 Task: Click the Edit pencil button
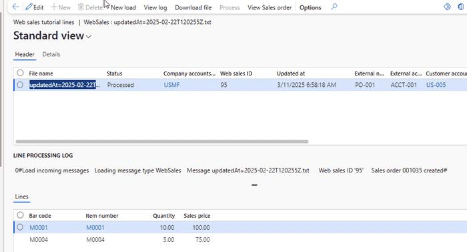point(35,7)
